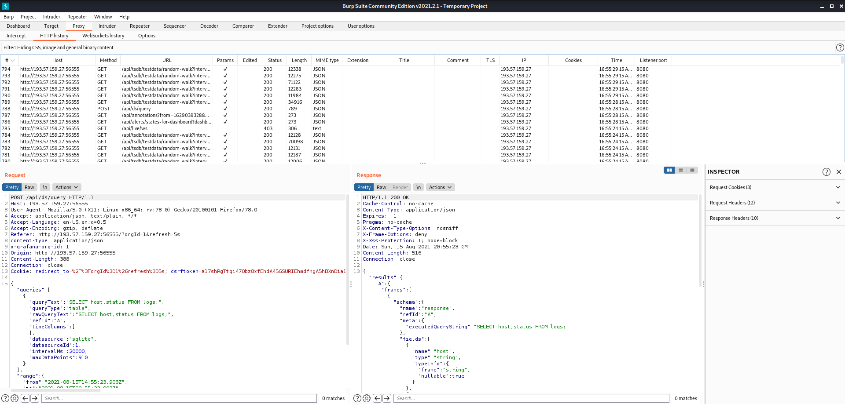
Task: Focus the Request search field
Action: pyautogui.click(x=179, y=398)
